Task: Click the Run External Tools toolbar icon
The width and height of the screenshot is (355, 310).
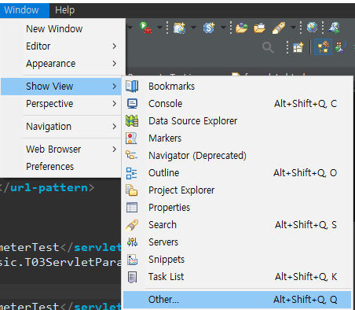Action: (145, 28)
